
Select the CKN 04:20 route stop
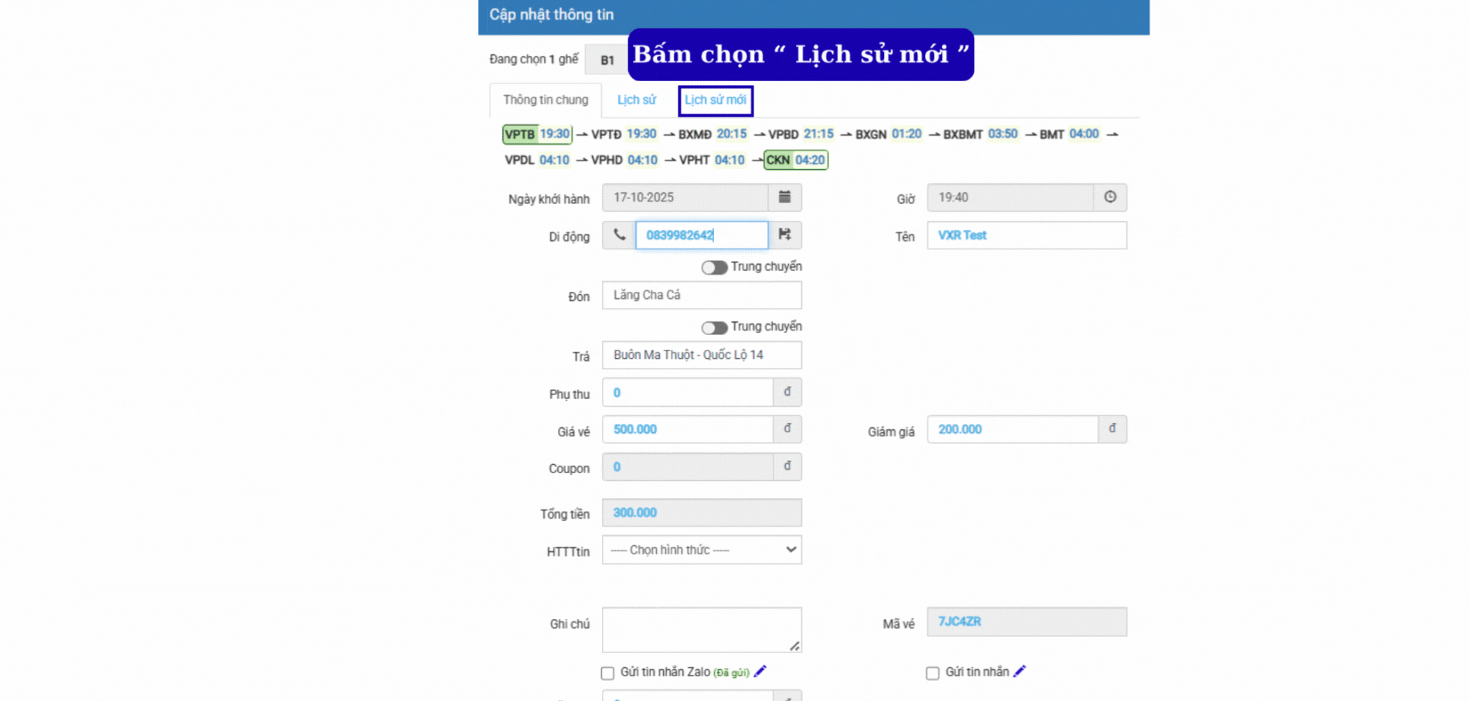[x=796, y=160]
